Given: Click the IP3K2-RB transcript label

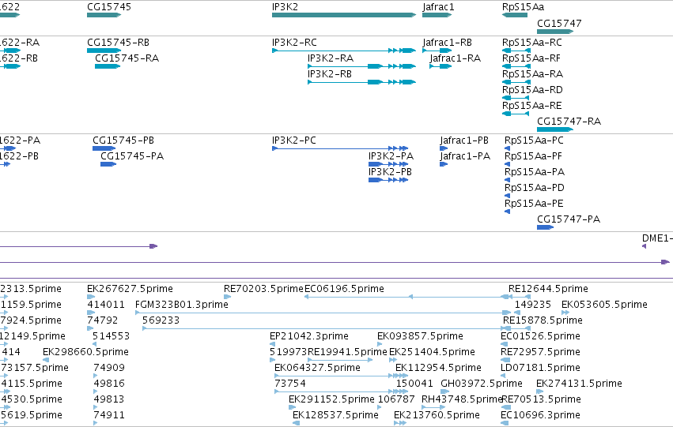Looking at the screenshot, I should 330,74.
